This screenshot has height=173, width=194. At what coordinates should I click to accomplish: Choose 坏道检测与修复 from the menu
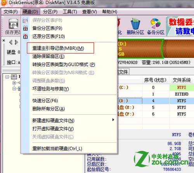pyautogui.click(x=50, y=89)
